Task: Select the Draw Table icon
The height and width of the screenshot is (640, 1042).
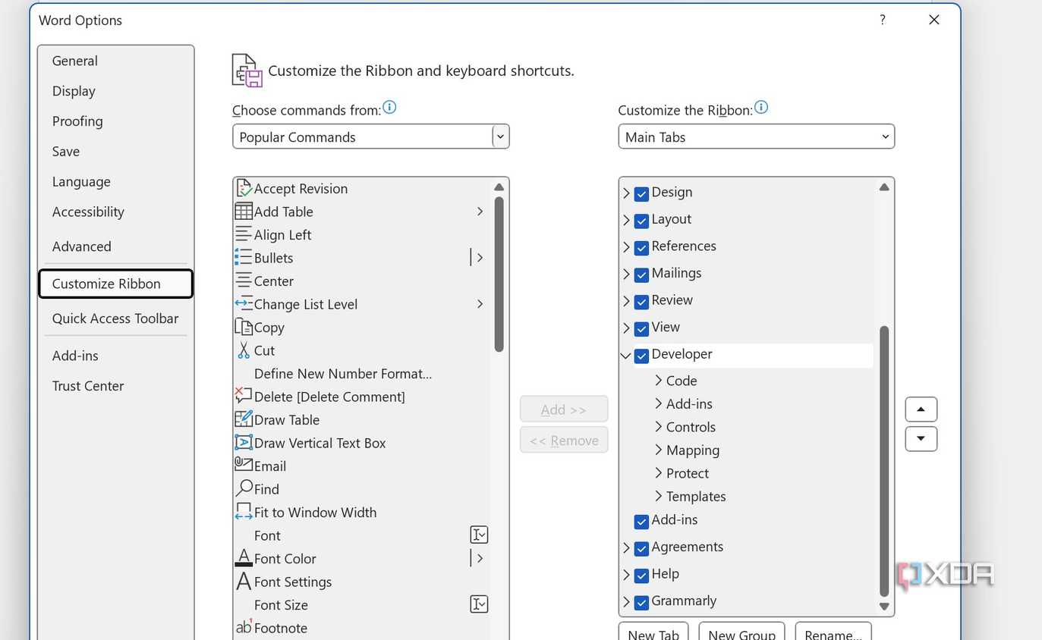Action: [x=244, y=419]
